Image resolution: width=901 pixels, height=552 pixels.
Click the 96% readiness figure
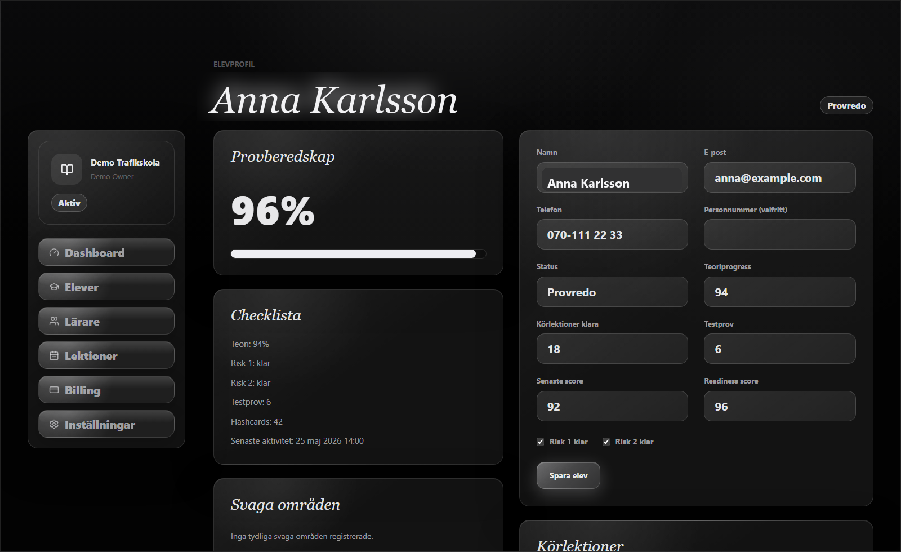pos(273,211)
